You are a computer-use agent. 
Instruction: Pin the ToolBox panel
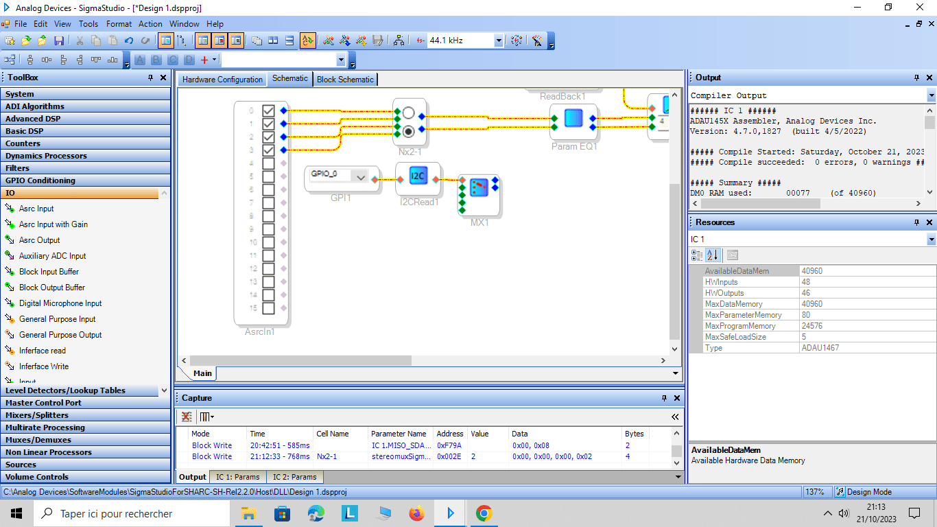151,78
